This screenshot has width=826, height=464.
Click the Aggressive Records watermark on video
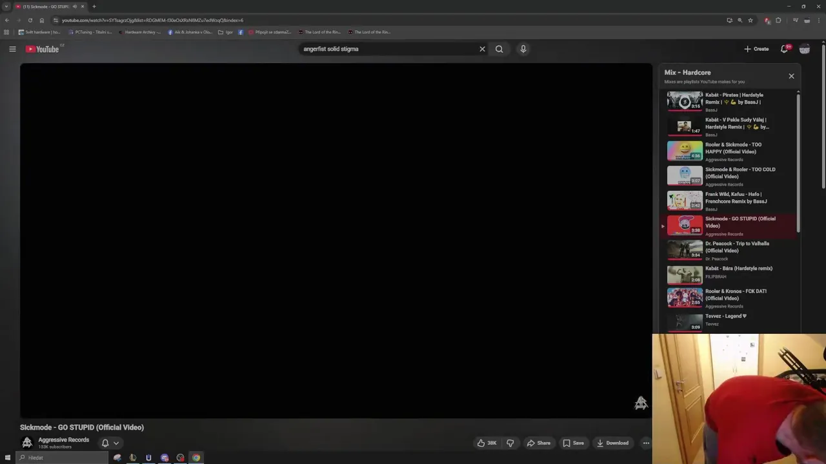point(641,403)
